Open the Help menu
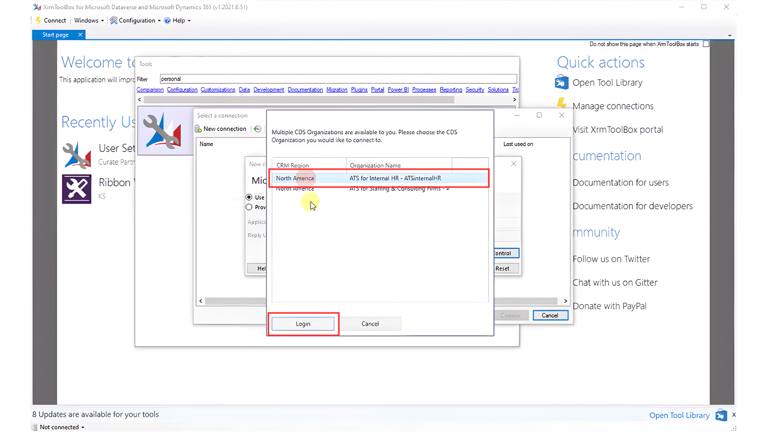Image resolution: width=768 pixels, height=432 pixels. tap(182, 20)
